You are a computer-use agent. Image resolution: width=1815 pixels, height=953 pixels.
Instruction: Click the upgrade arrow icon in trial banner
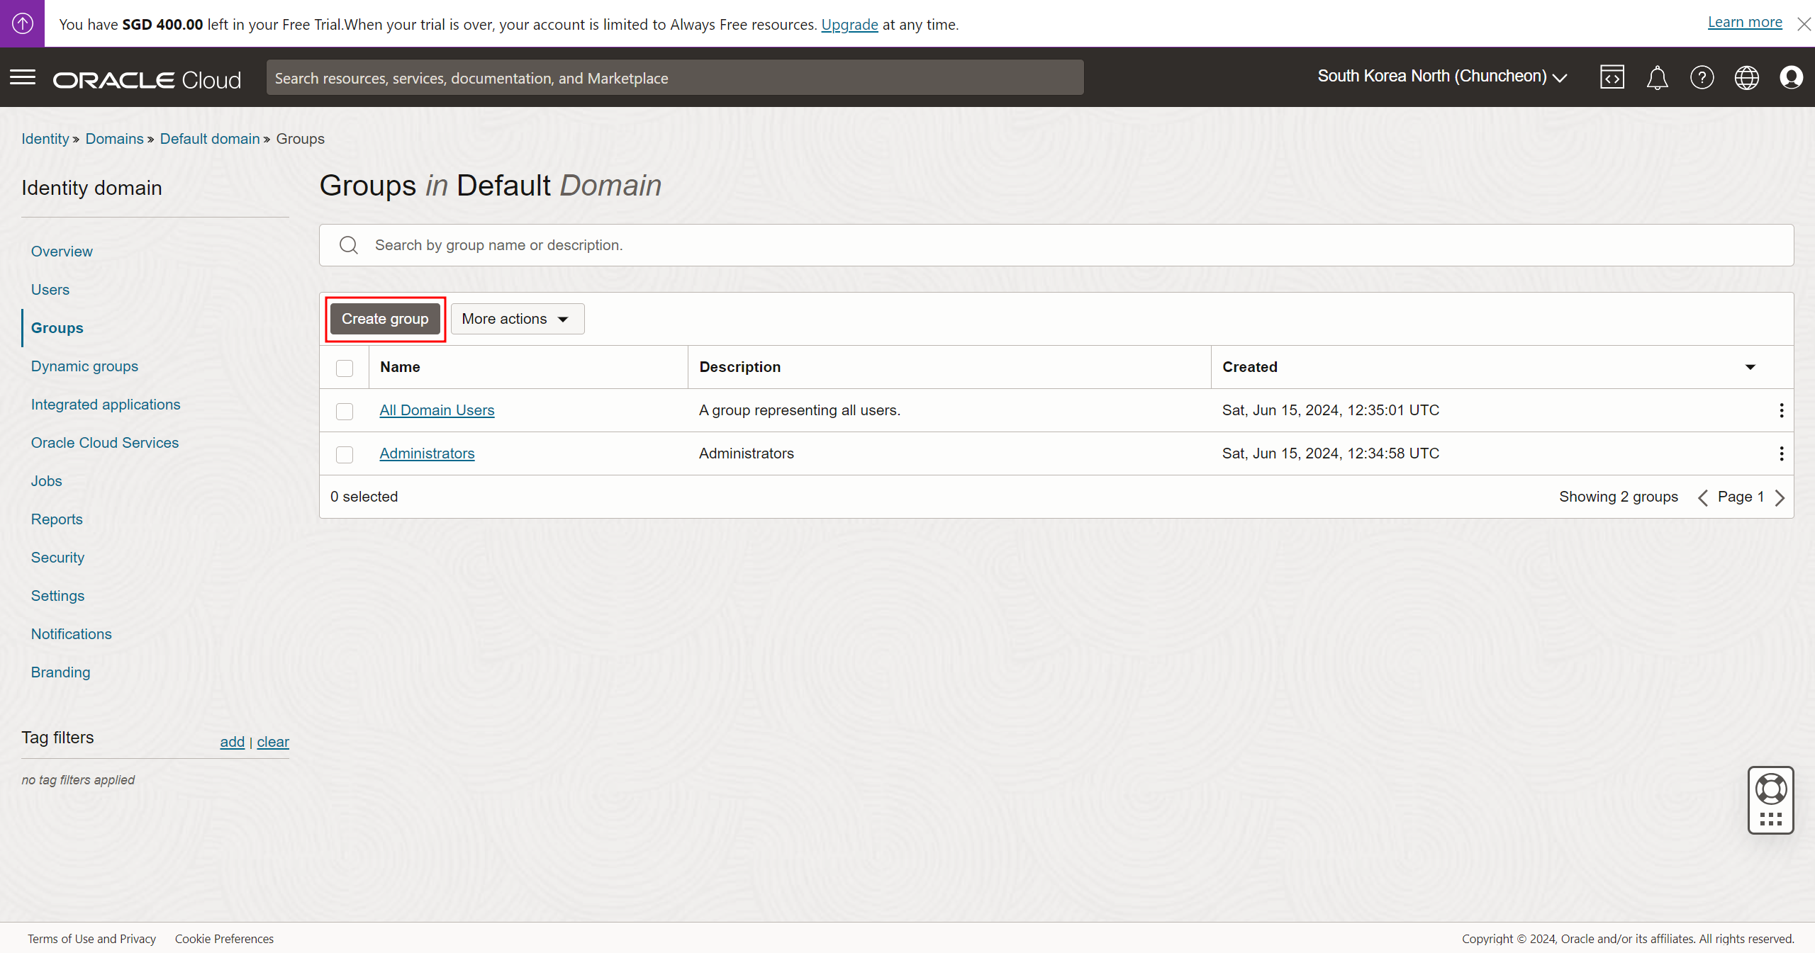pyautogui.click(x=22, y=23)
